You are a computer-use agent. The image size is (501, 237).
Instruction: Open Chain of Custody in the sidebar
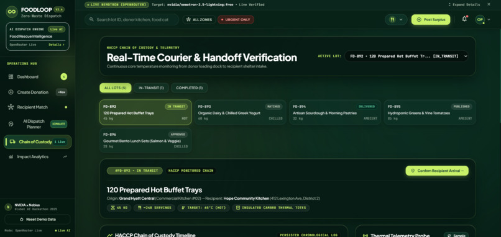[37, 141]
